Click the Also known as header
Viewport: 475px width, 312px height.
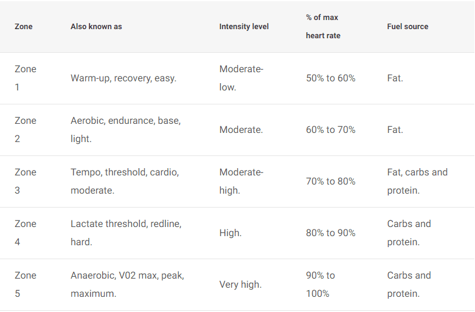pyautogui.click(x=96, y=27)
